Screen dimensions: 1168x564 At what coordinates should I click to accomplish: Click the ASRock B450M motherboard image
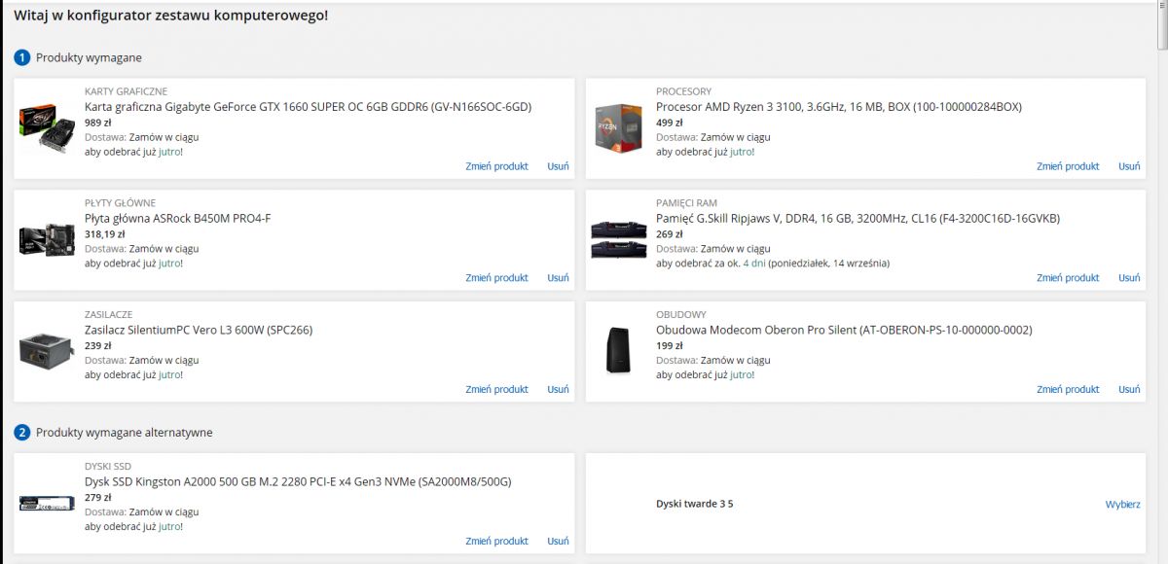coord(47,239)
